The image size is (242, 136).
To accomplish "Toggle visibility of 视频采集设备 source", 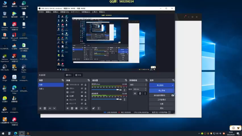I will point(82,85).
